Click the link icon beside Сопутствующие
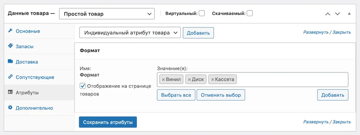This screenshot has height=135, width=360. [10, 77]
